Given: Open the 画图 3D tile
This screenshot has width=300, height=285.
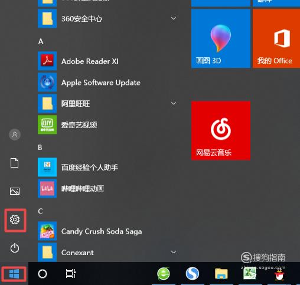Looking at the screenshot, I should [x=221, y=38].
